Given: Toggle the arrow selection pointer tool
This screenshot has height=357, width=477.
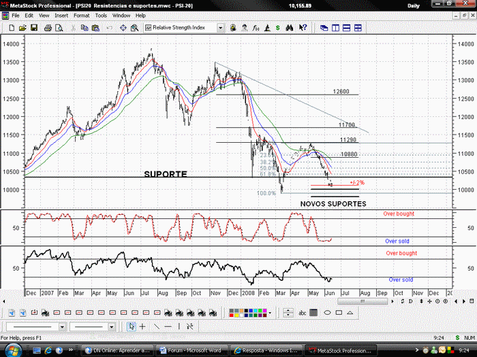Looking at the screenshot, I should [132, 326].
